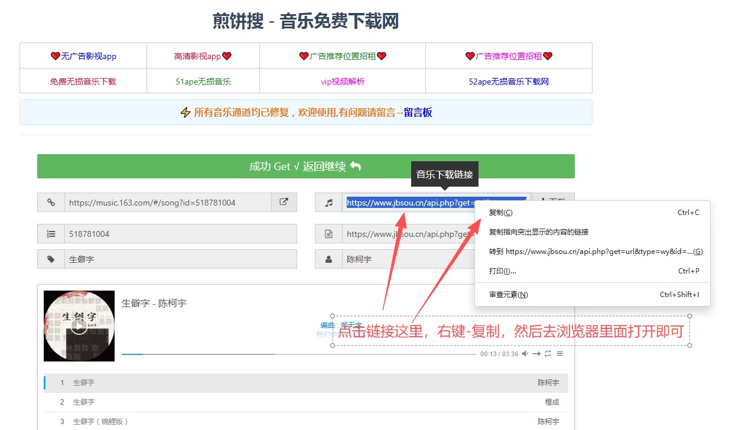Open the 51ape无损音乐 link
The height and width of the screenshot is (430, 742).
coord(203,82)
